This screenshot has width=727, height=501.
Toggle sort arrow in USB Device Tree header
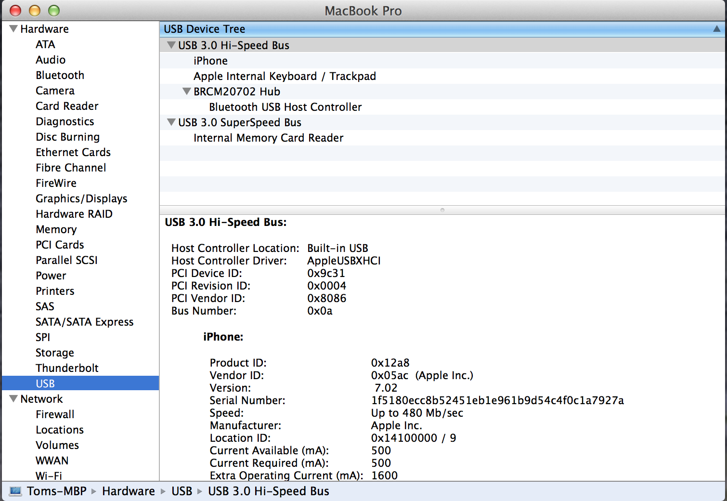717,29
